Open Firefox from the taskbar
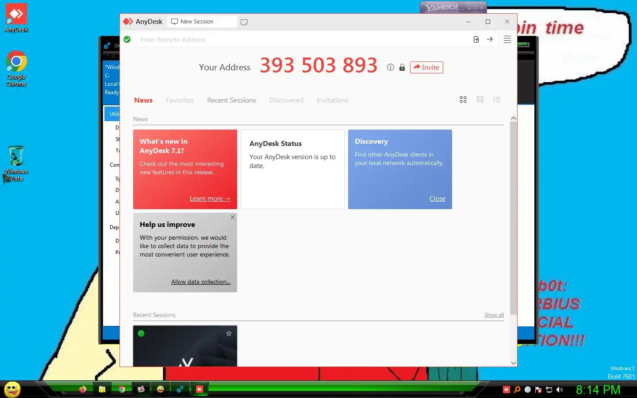The height and width of the screenshot is (398, 637). click(x=83, y=390)
